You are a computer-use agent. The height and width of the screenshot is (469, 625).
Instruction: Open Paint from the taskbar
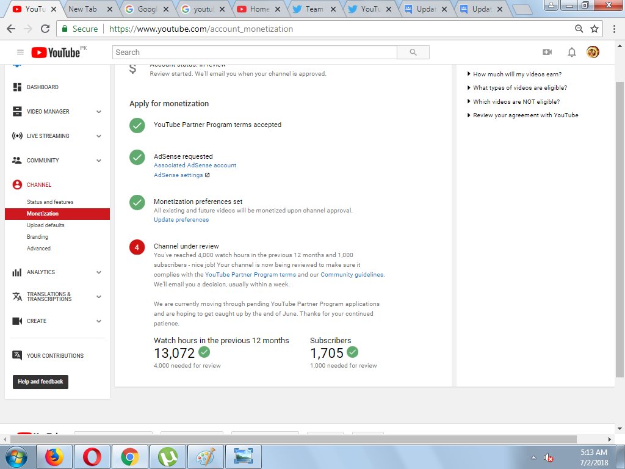click(x=205, y=457)
